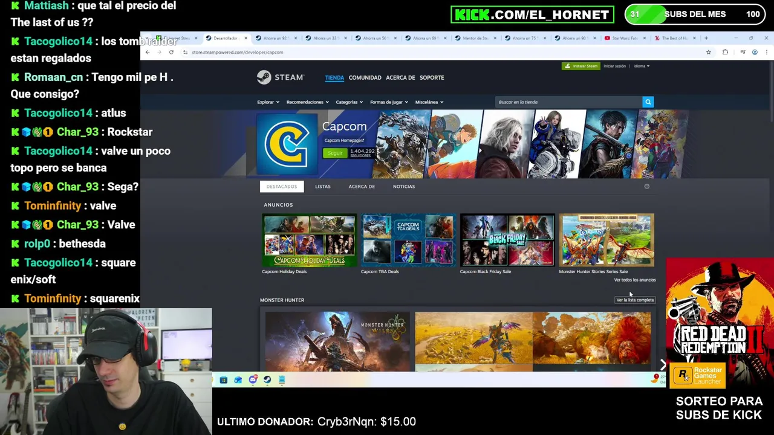Click the 'MONSTER HUNTER' section heading
Image resolution: width=774 pixels, height=435 pixels.
click(x=282, y=300)
